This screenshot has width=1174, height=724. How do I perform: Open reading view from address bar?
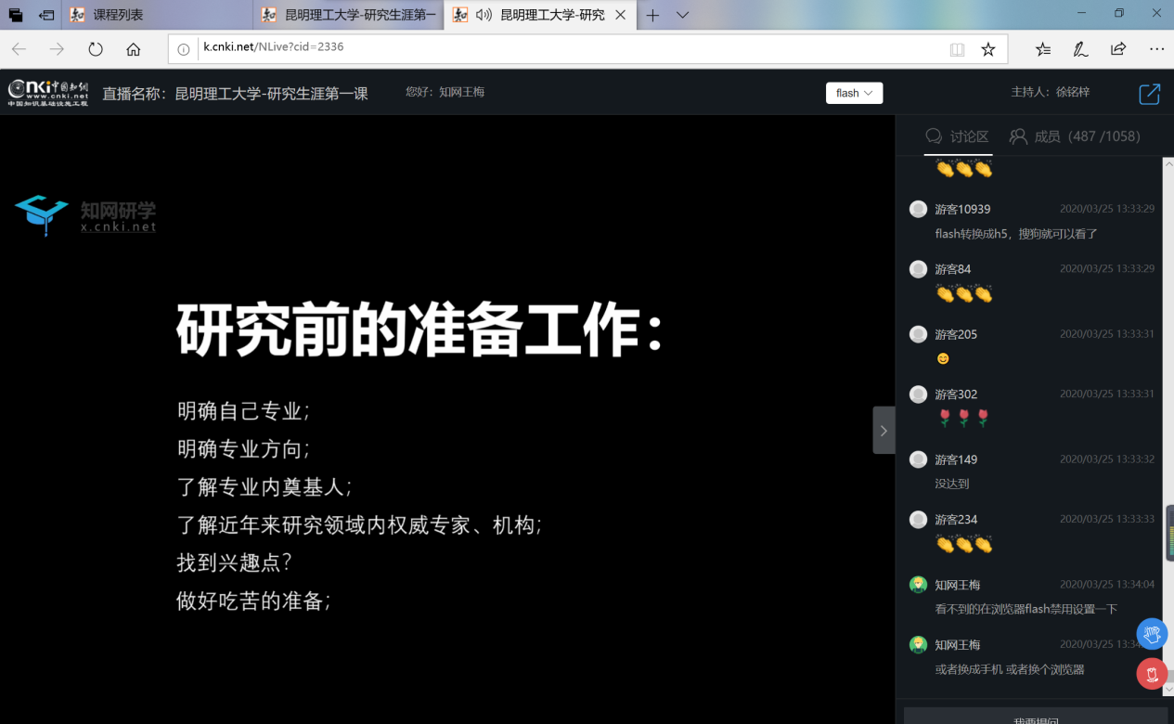point(957,49)
